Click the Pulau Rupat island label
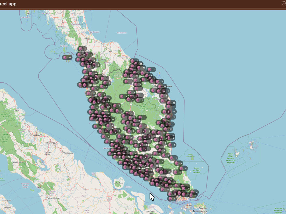286x214 pixels. (x=119, y=183)
